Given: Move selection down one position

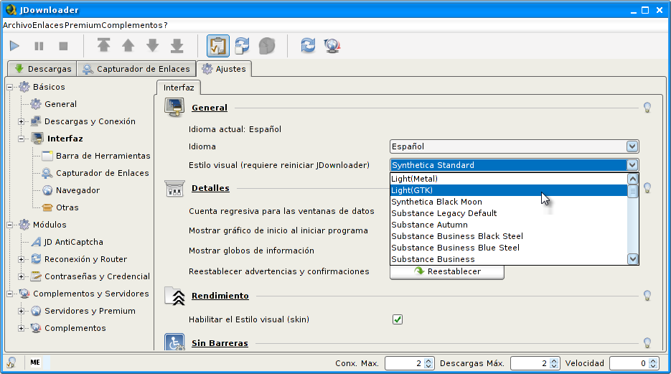Looking at the screenshot, I should 152,45.
